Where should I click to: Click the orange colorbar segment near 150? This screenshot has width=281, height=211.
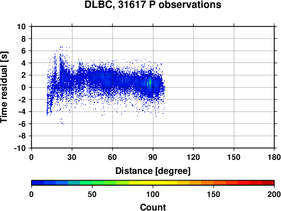214,183
